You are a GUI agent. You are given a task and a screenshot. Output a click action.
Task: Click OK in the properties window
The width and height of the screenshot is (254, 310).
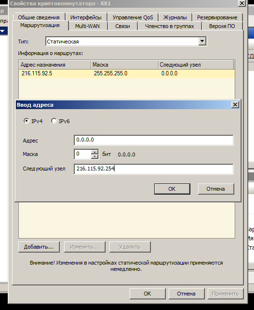coord(147,294)
